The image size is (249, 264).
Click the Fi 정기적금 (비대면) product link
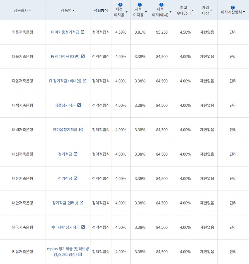point(65,81)
